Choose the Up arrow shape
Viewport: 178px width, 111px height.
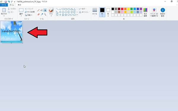tap(74, 12)
